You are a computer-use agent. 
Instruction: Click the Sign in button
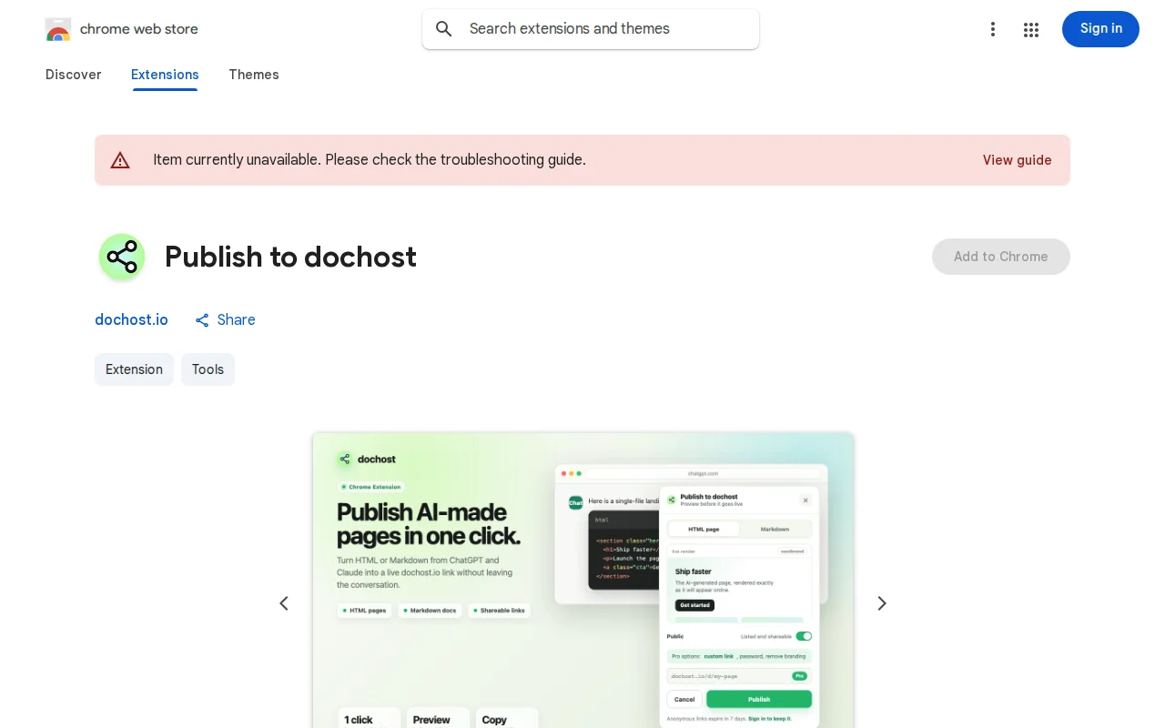point(1100,29)
